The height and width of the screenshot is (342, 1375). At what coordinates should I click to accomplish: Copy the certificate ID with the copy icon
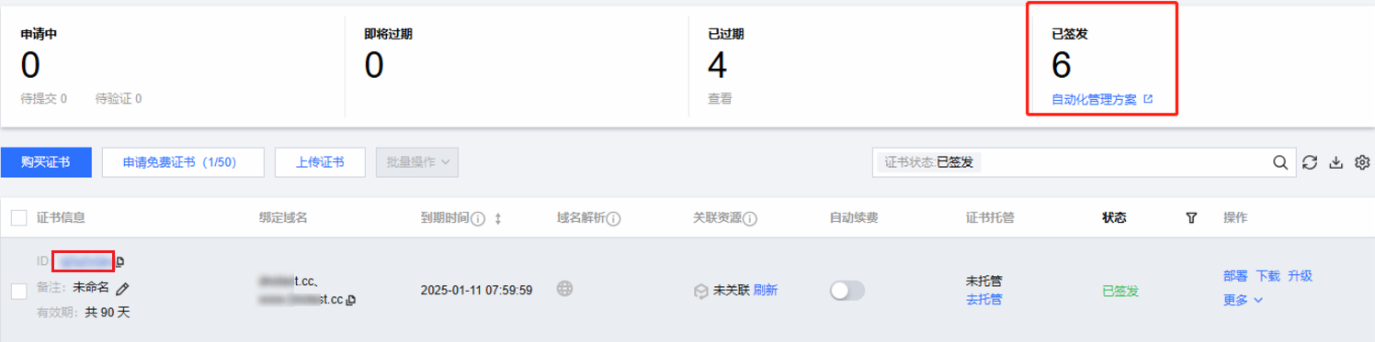coord(120,262)
